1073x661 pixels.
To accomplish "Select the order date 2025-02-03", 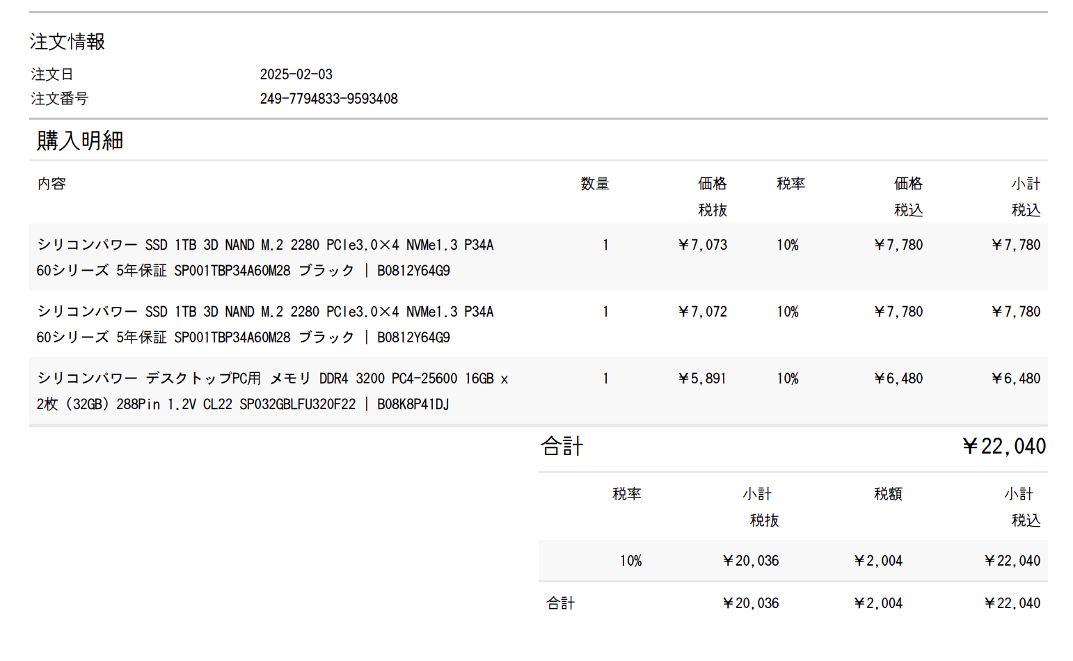I will (x=296, y=74).
